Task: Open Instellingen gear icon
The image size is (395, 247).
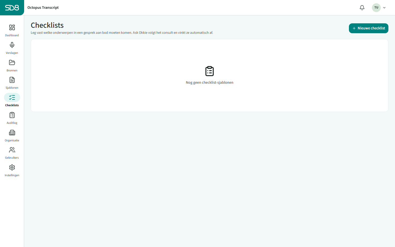Action: (12, 167)
